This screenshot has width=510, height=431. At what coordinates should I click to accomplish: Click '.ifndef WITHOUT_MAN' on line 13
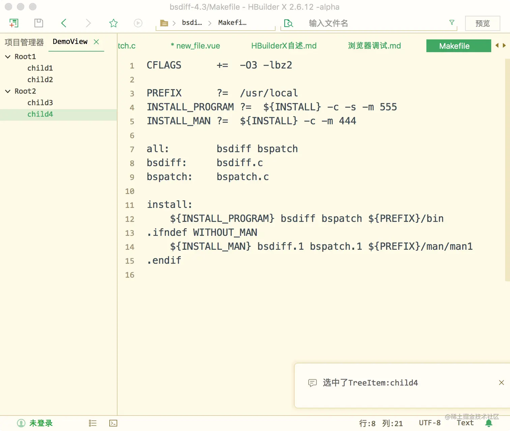coord(202,233)
